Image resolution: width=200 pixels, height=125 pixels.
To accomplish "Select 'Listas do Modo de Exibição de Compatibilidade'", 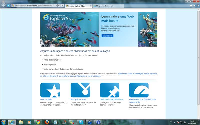I will 64,69.
